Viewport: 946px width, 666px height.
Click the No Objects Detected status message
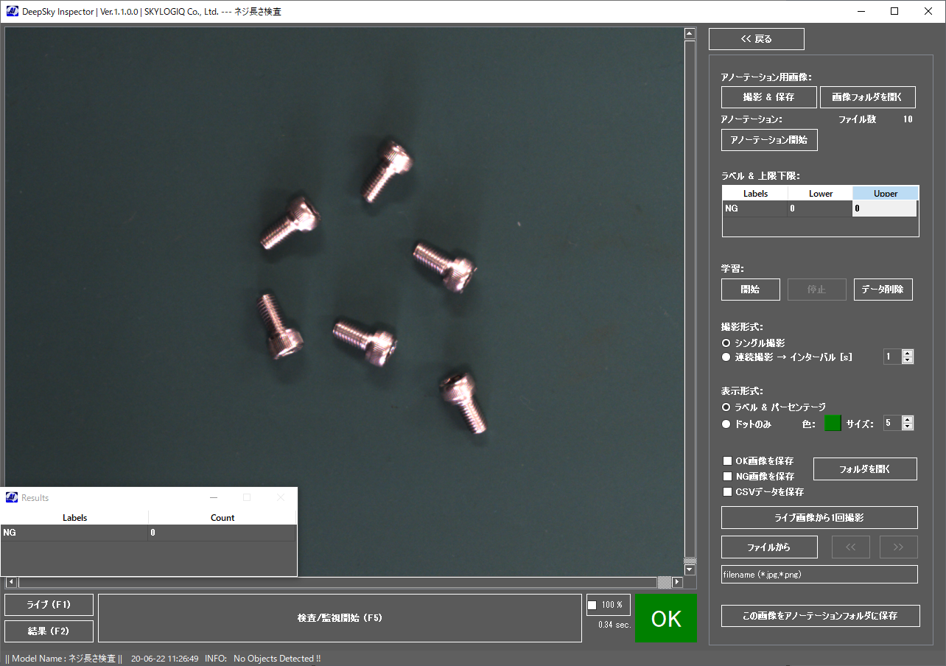pos(277,659)
